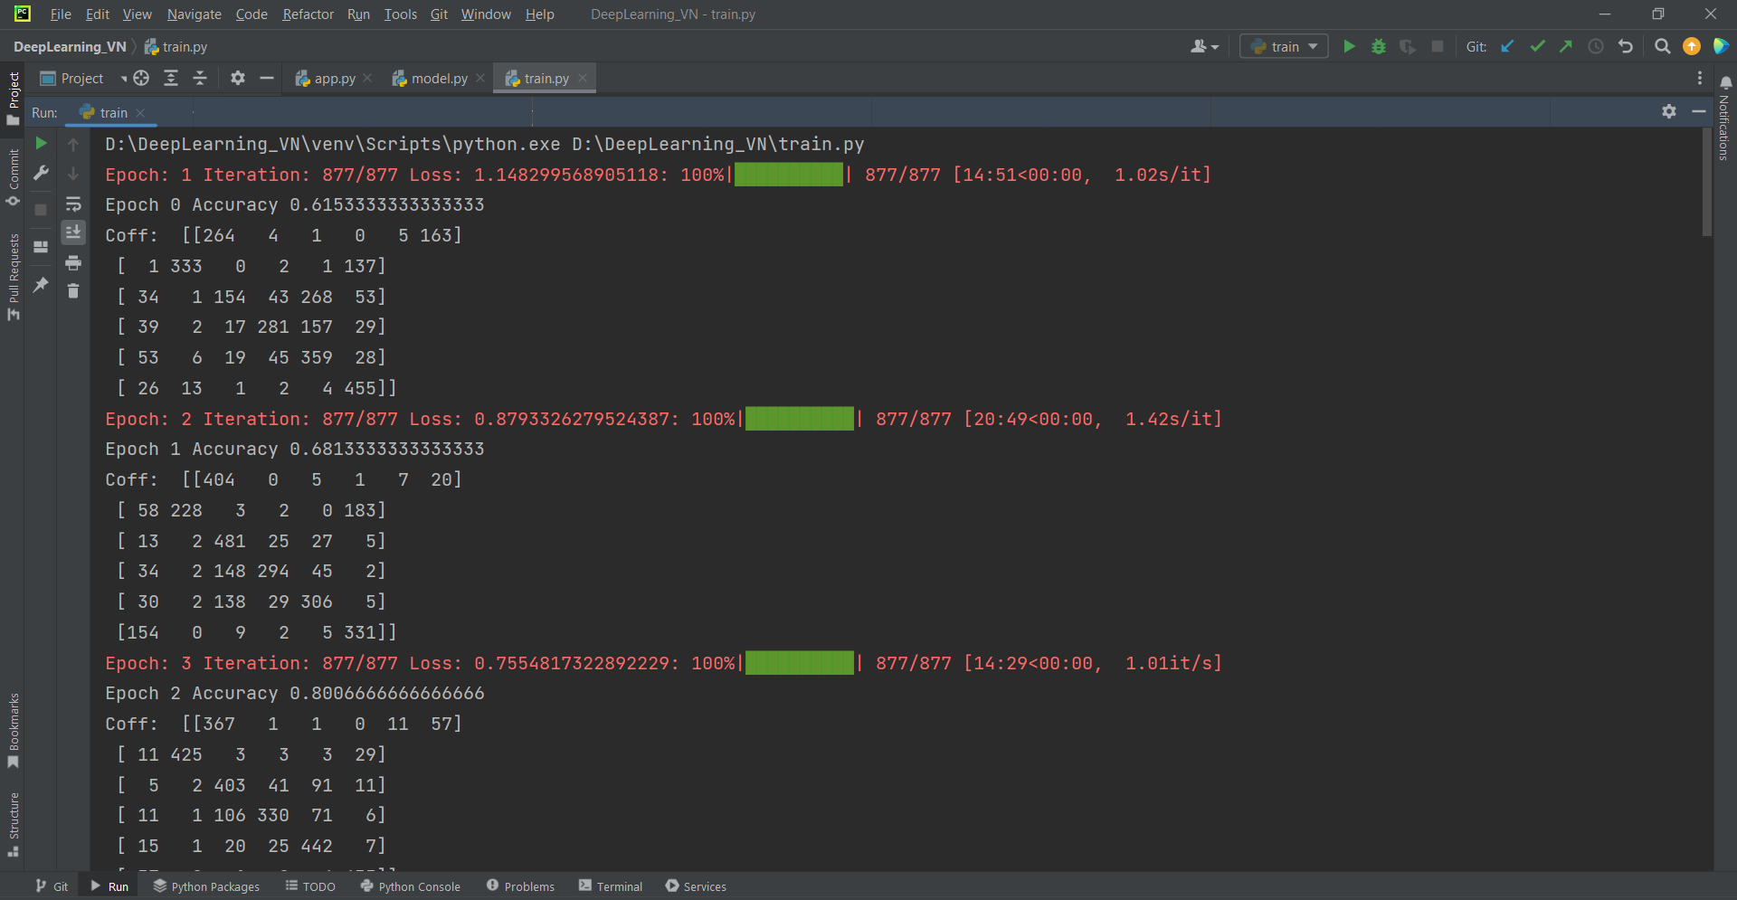Open Search Everywhere with the magnifier
The height and width of the screenshot is (900, 1737).
(1662, 46)
